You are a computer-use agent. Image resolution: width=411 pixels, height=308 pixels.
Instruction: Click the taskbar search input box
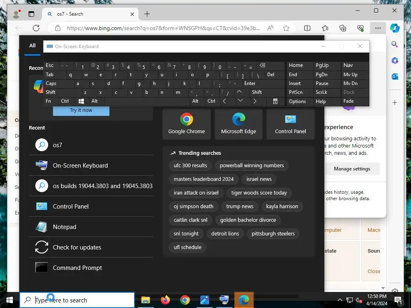pos(77,300)
